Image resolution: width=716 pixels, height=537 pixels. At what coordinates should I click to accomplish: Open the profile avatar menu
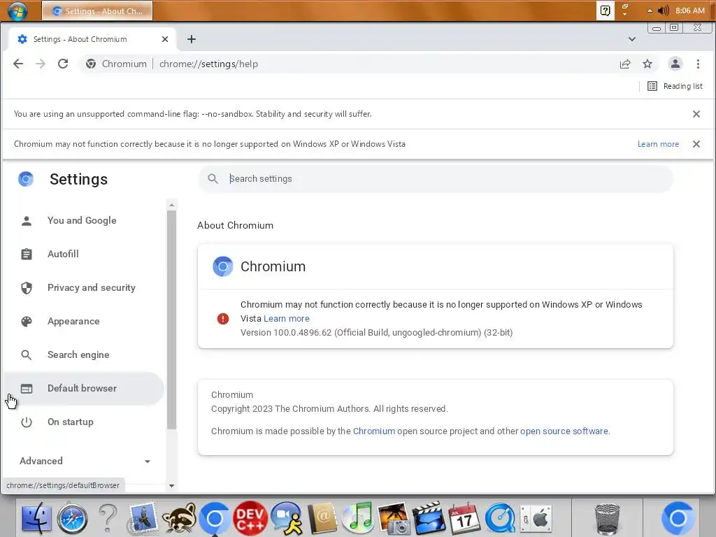tap(675, 64)
